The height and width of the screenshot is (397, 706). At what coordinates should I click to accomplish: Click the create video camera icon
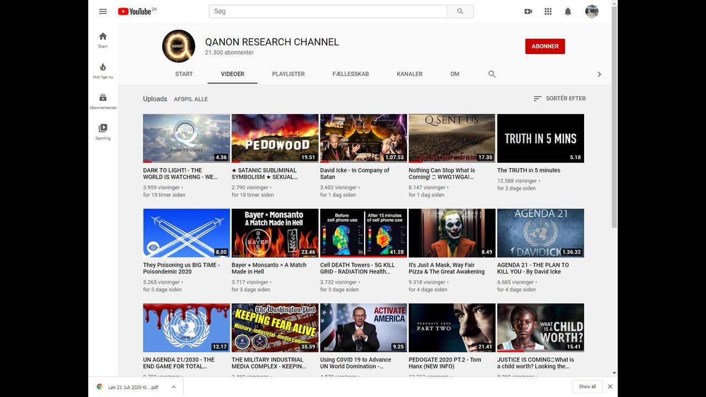(x=528, y=12)
